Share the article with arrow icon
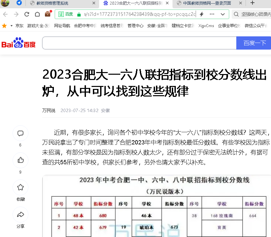Screen dimensions: 271x237 click(x=20, y=215)
